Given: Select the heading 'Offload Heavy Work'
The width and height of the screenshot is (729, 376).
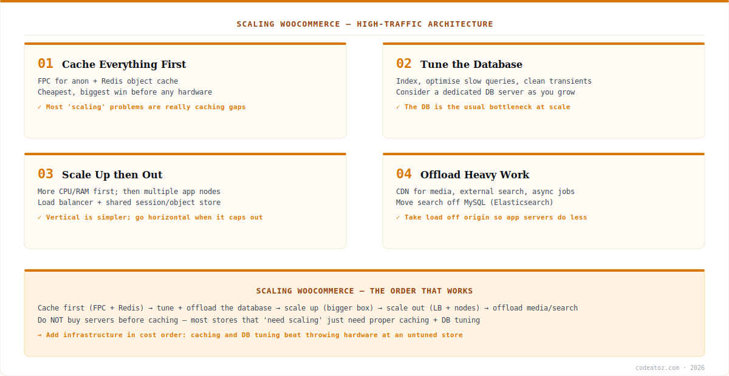Looking at the screenshot, I should pyautogui.click(x=475, y=175).
